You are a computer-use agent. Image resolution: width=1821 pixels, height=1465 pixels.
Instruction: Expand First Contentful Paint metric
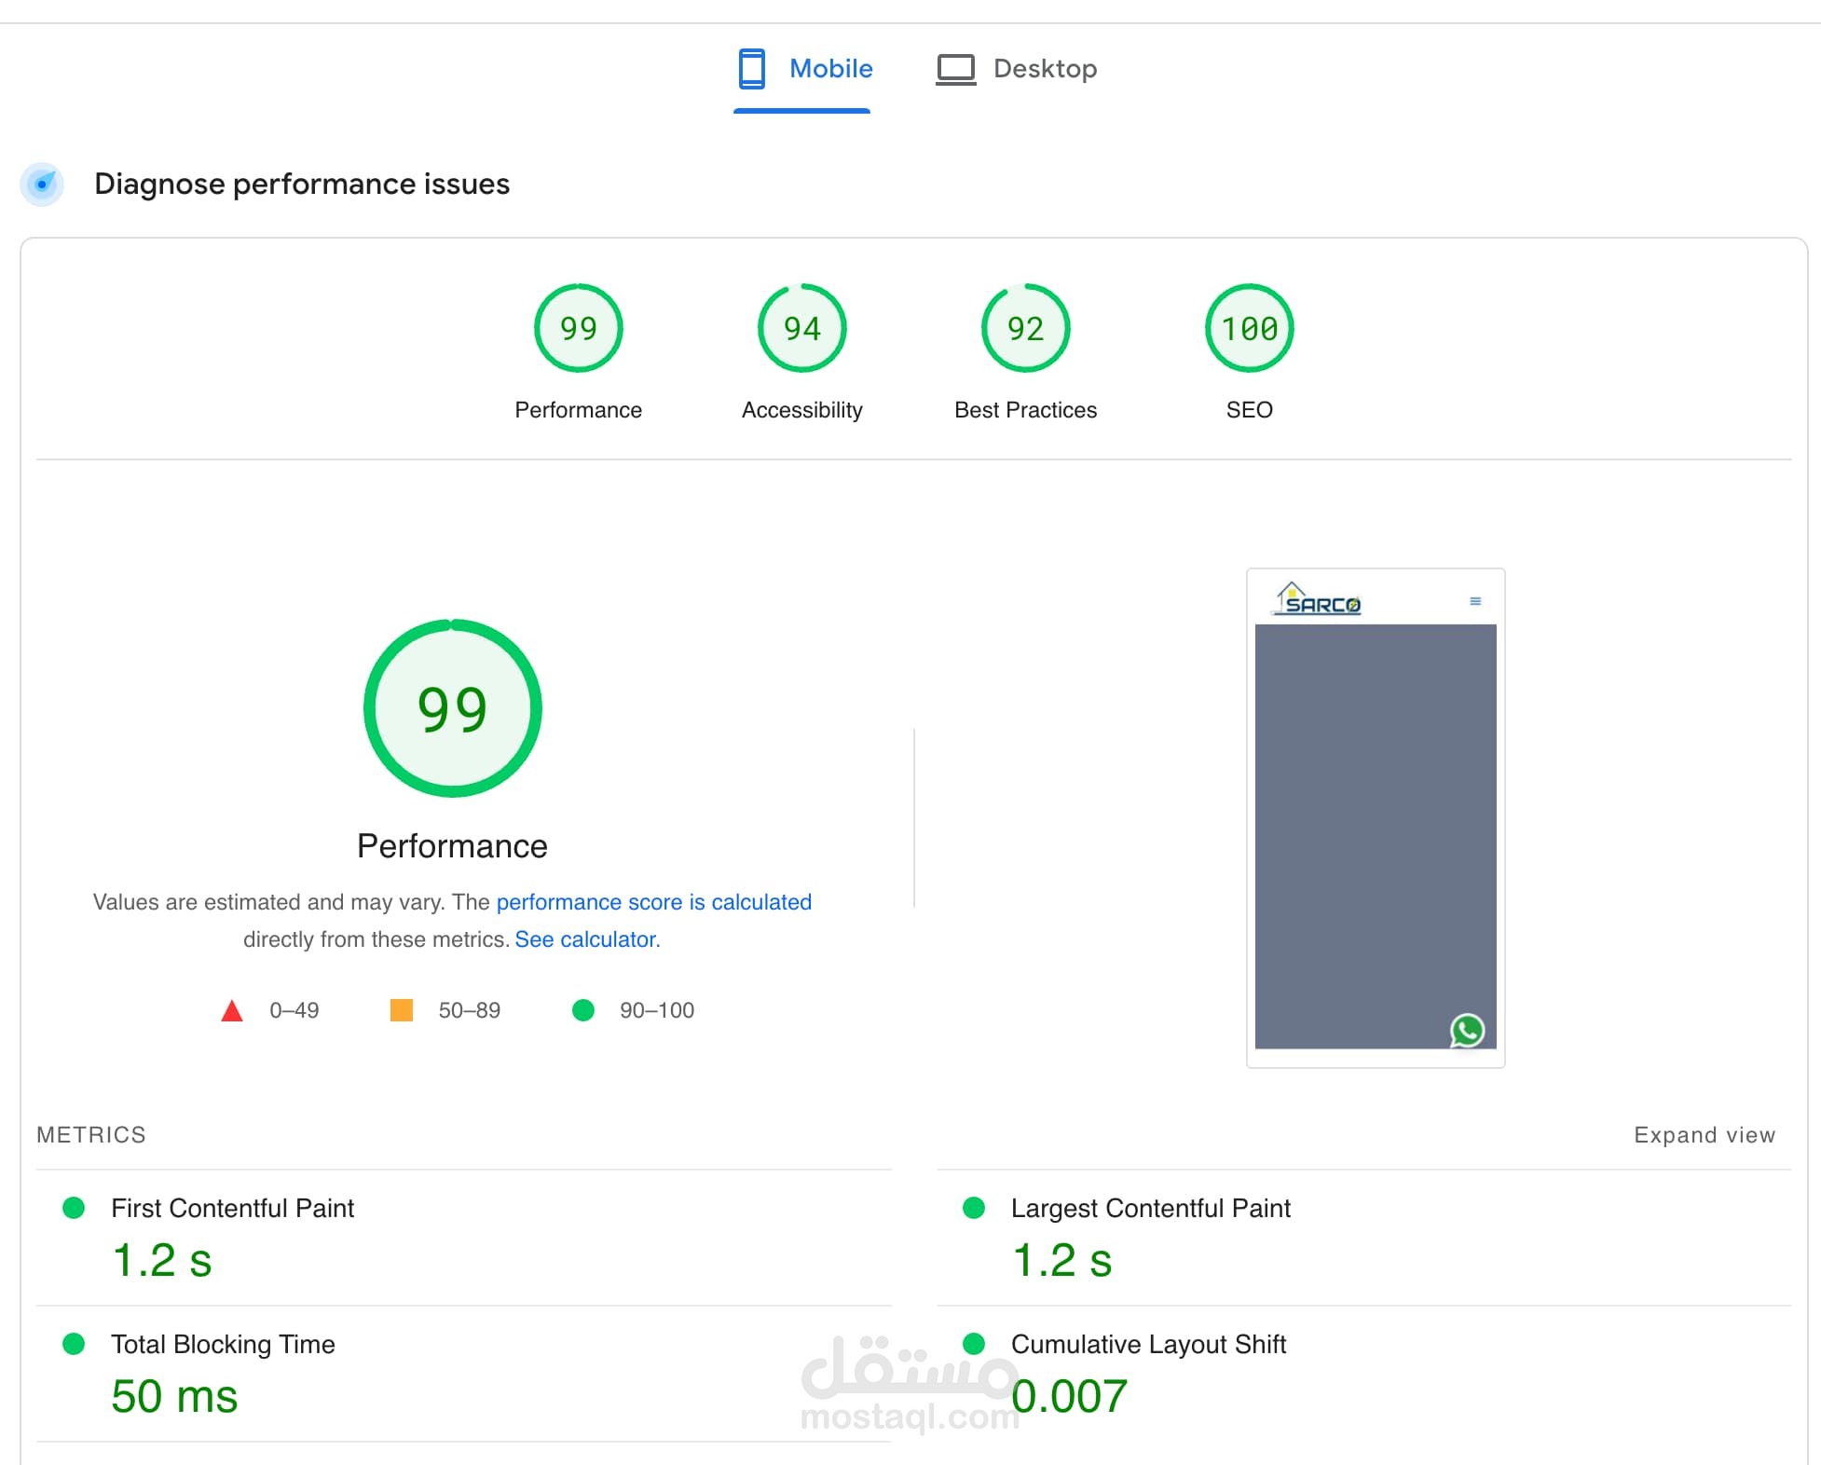[x=232, y=1209]
